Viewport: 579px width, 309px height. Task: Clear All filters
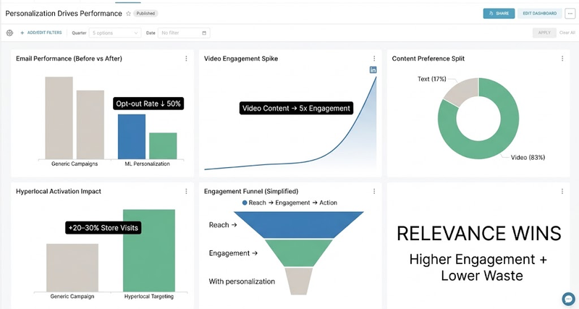(567, 33)
